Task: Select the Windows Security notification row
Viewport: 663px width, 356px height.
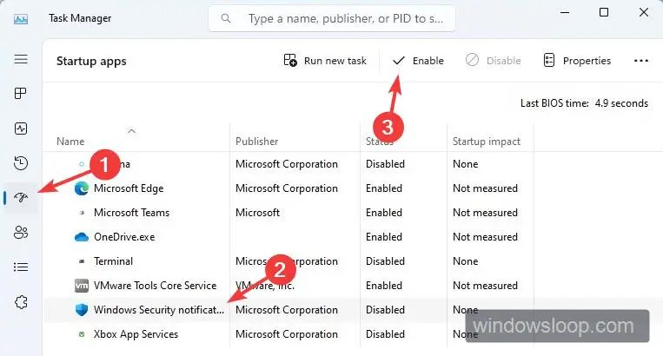Action: [x=158, y=310]
